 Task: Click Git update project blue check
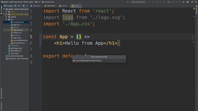(x=173, y=2)
